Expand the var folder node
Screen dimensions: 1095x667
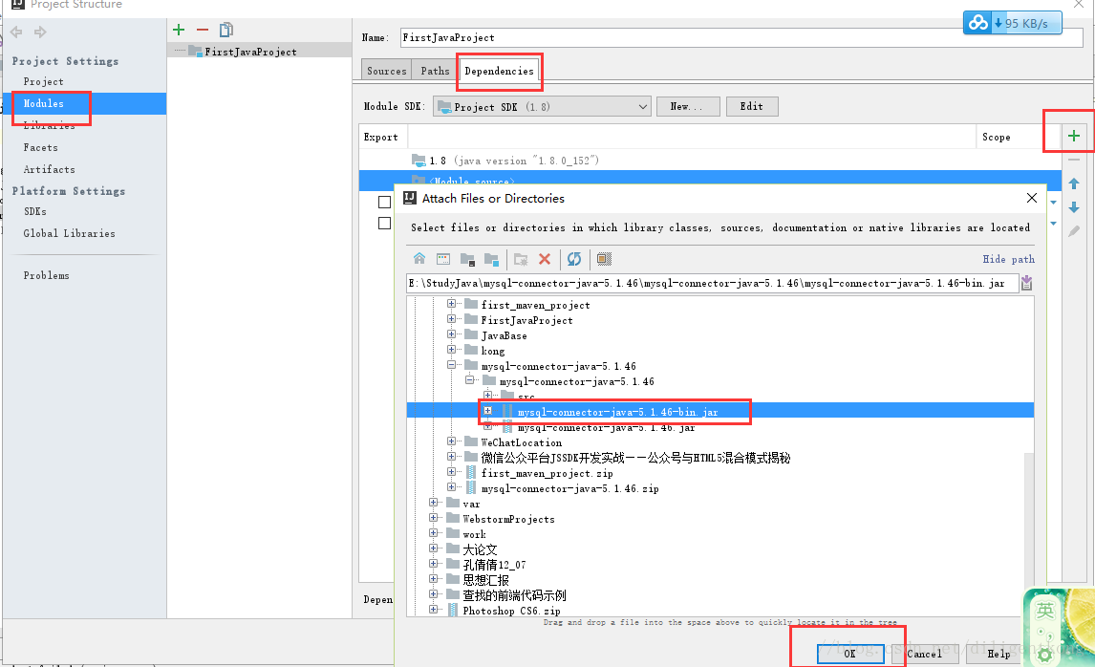(433, 503)
